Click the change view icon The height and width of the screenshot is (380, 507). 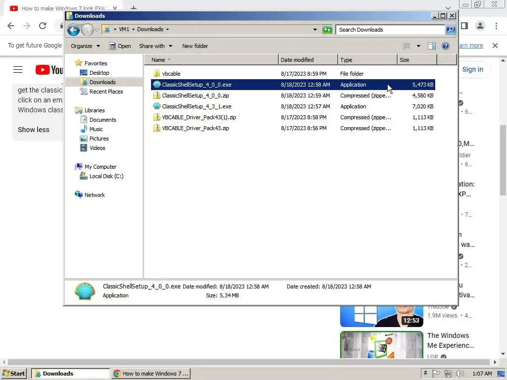click(x=406, y=46)
